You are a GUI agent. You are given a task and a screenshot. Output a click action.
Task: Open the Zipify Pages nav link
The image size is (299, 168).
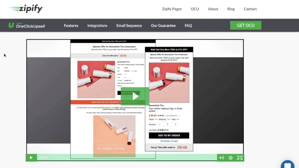point(172,9)
